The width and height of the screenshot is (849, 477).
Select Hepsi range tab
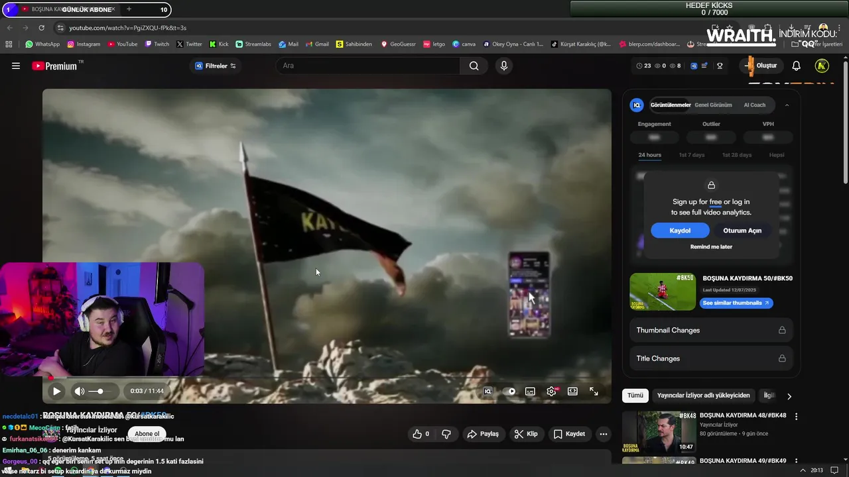point(777,155)
